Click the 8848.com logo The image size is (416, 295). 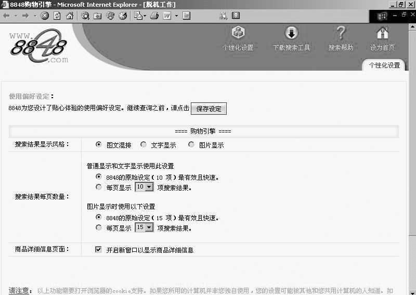coord(38,48)
